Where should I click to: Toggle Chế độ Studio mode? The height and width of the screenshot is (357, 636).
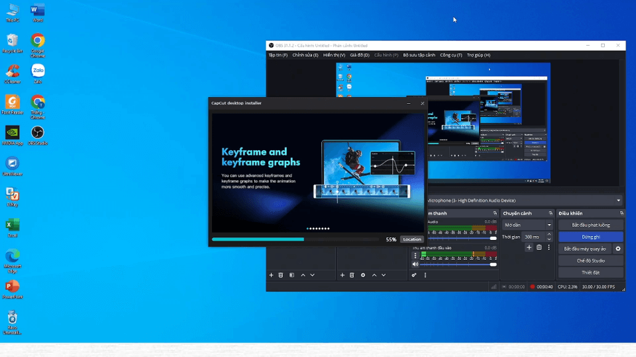(590, 260)
